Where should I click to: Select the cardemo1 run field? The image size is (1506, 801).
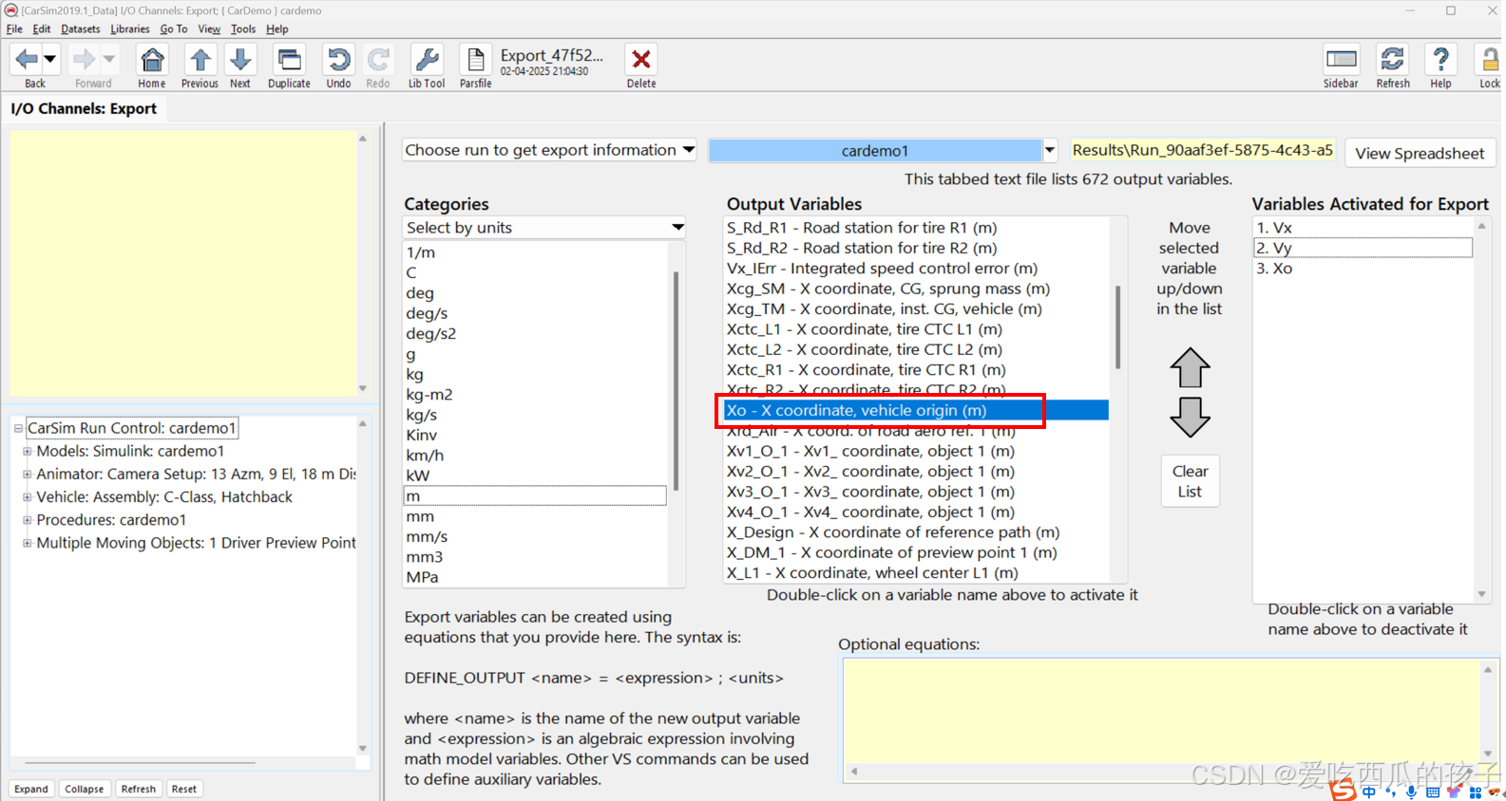pos(875,150)
